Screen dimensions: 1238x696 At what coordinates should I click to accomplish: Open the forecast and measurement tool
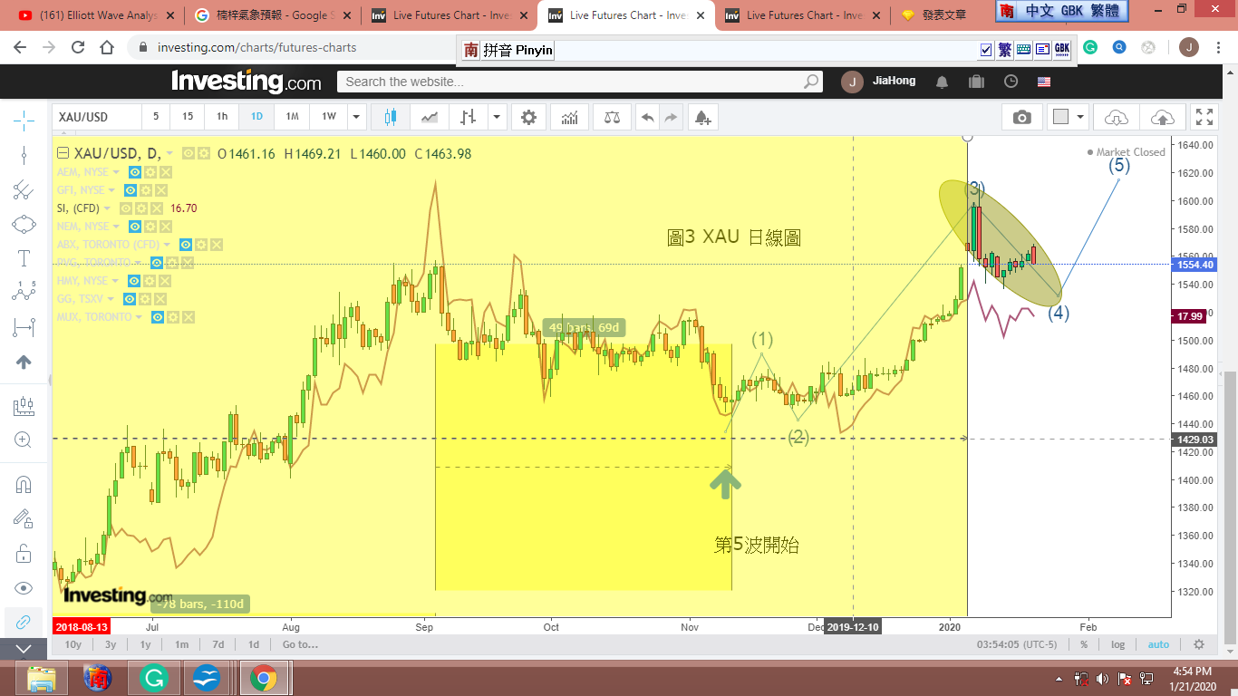pos(24,407)
